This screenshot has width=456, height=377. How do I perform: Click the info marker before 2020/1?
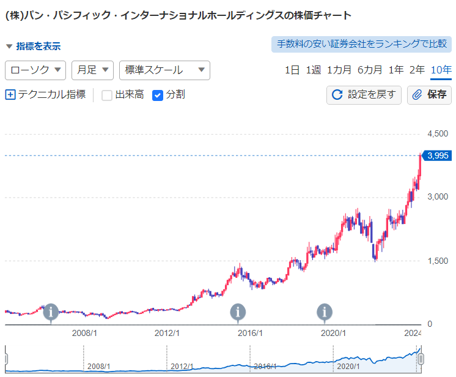(325, 312)
